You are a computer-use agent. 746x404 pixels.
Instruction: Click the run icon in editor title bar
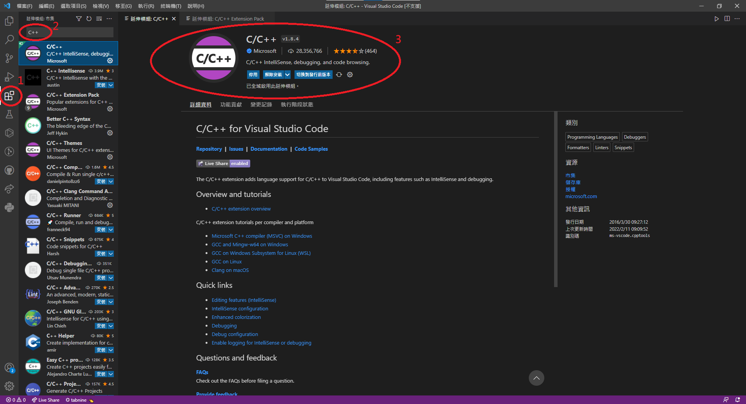[x=716, y=19]
